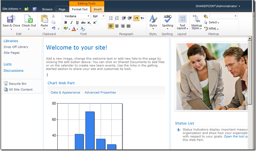Screen dimensions: 256x151
Task: Open the Text Layout icon
Action: click(x=182, y=19)
